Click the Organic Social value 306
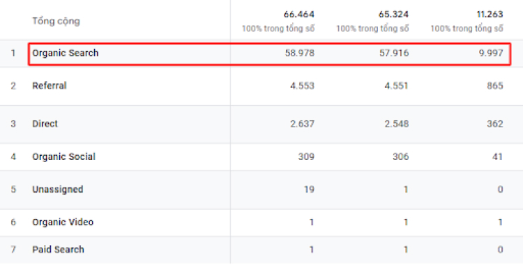This screenshot has height=267, width=523. (x=400, y=156)
